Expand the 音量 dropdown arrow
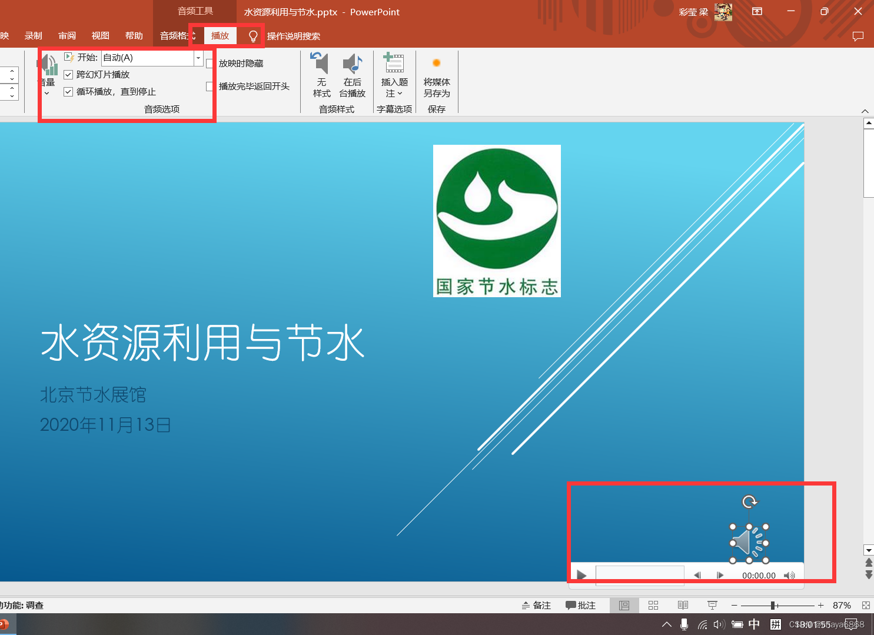Image resolution: width=874 pixels, height=635 pixels. tap(47, 93)
